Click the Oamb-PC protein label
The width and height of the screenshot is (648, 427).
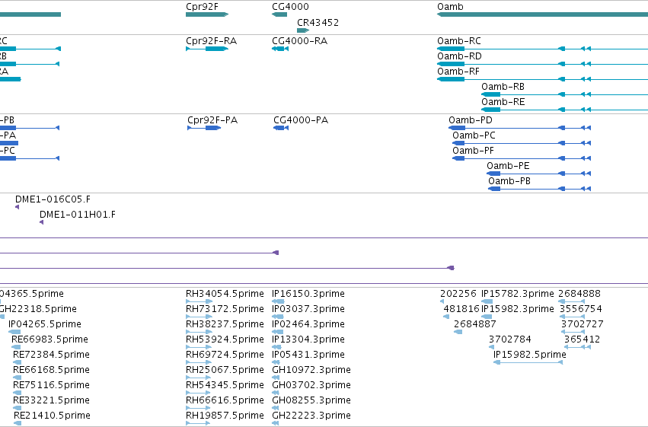[x=474, y=135]
